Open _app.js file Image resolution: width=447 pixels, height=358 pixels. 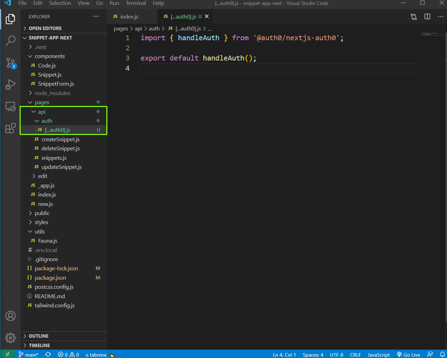pos(64,185)
